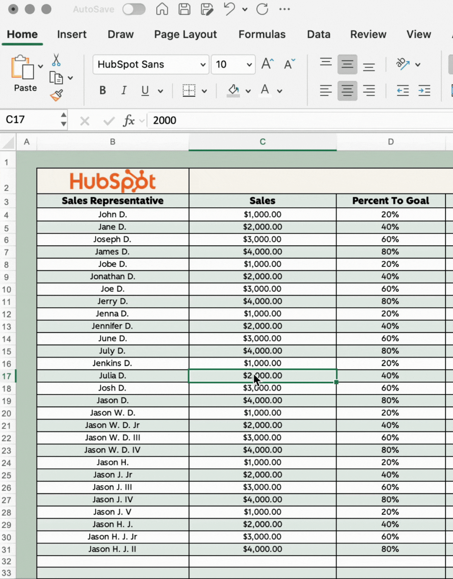Click the Borders icon
This screenshot has height=579, width=453.
(189, 90)
